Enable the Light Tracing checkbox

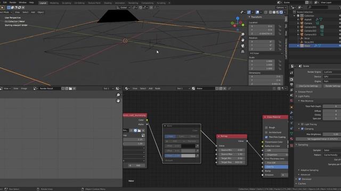pos(302,124)
